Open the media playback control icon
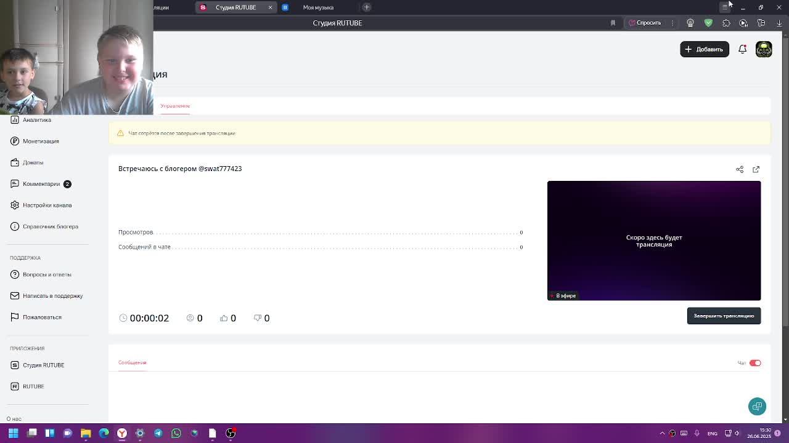789x443 pixels. [x=743, y=23]
